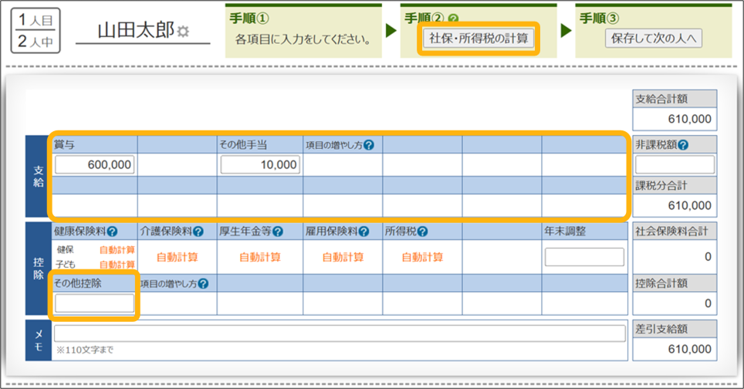Click the その他控除 input field

pyautogui.click(x=94, y=303)
